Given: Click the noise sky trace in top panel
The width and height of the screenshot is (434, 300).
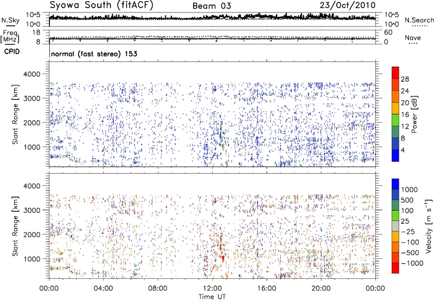Looking at the screenshot, I should click(212, 18).
